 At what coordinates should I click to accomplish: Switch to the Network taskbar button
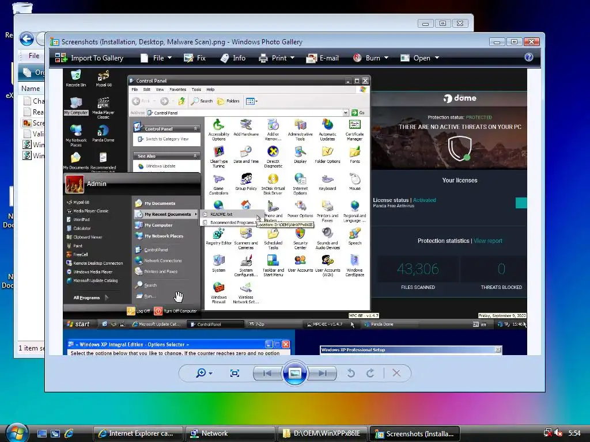230,433
